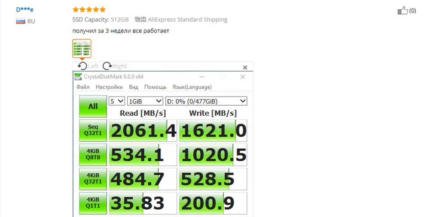Click the Left rotate label
Screen dimensions: 431x217
pyautogui.click(x=93, y=66)
